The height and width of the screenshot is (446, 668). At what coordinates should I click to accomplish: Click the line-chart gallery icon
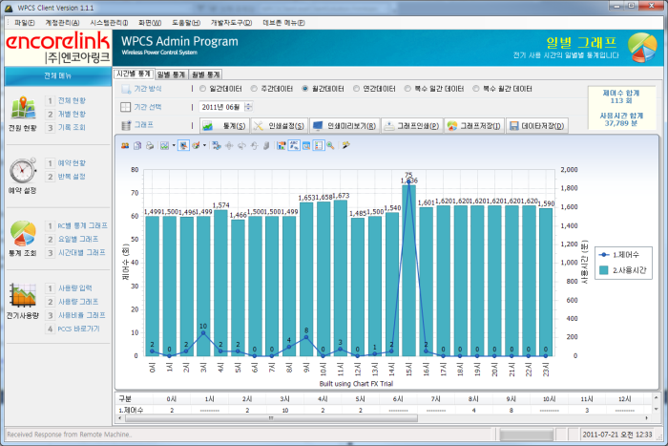click(x=164, y=146)
